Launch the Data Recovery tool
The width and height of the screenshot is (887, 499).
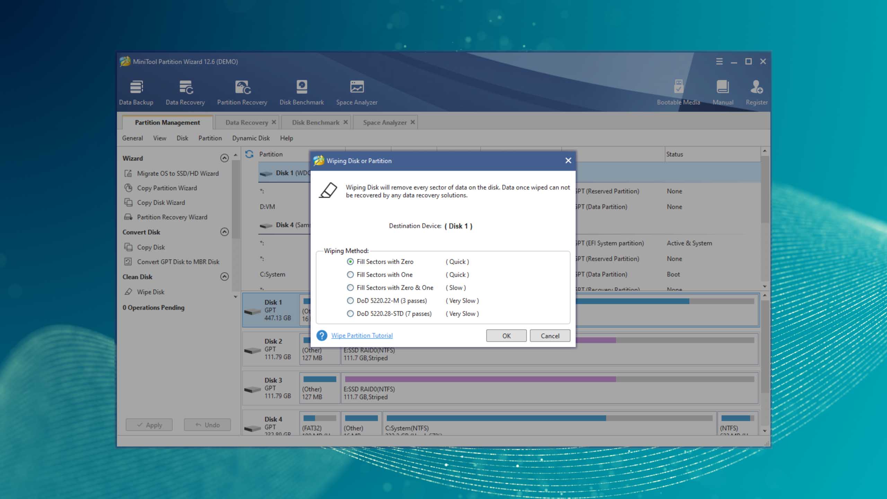(185, 93)
